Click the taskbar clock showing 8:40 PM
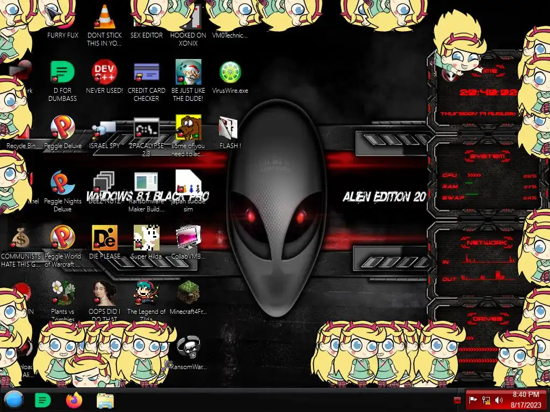The height and width of the screenshot is (412, 550). [x=526, y=400]
